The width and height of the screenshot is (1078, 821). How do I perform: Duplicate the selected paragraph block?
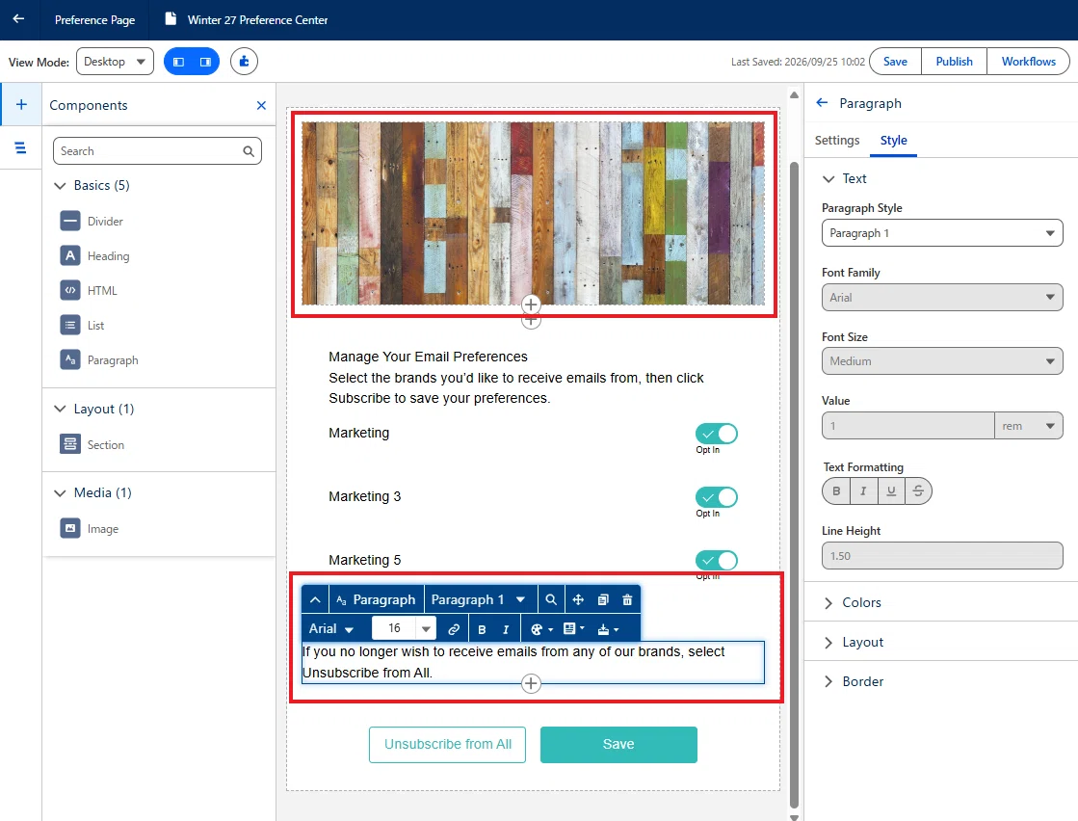(x=603, y=599)
